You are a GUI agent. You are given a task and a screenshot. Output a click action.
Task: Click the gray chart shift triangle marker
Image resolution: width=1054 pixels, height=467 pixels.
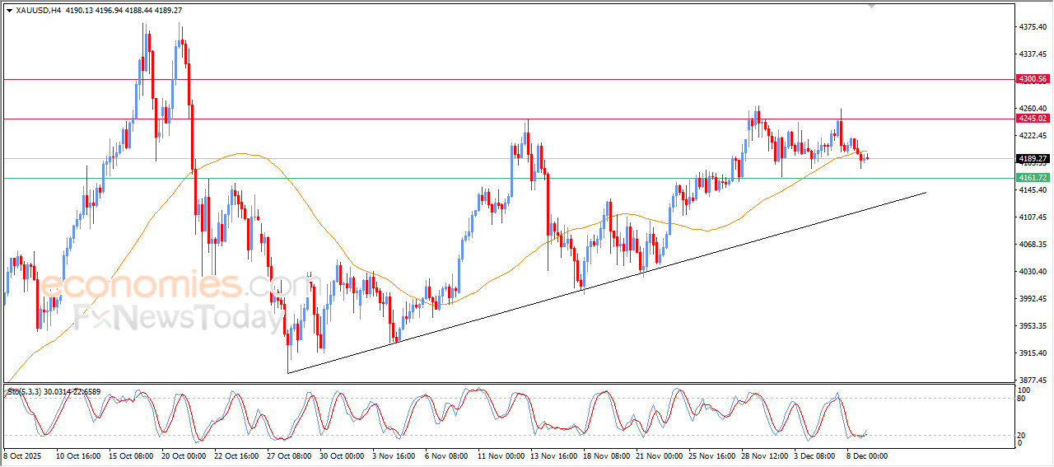[x=872, y=7]
